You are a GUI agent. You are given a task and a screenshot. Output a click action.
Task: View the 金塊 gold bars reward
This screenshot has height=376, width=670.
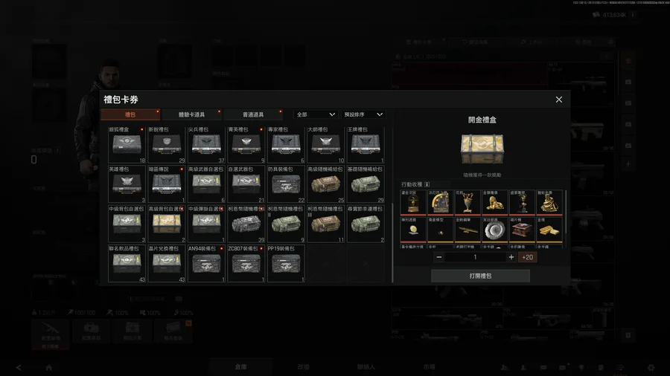(549, 230)
